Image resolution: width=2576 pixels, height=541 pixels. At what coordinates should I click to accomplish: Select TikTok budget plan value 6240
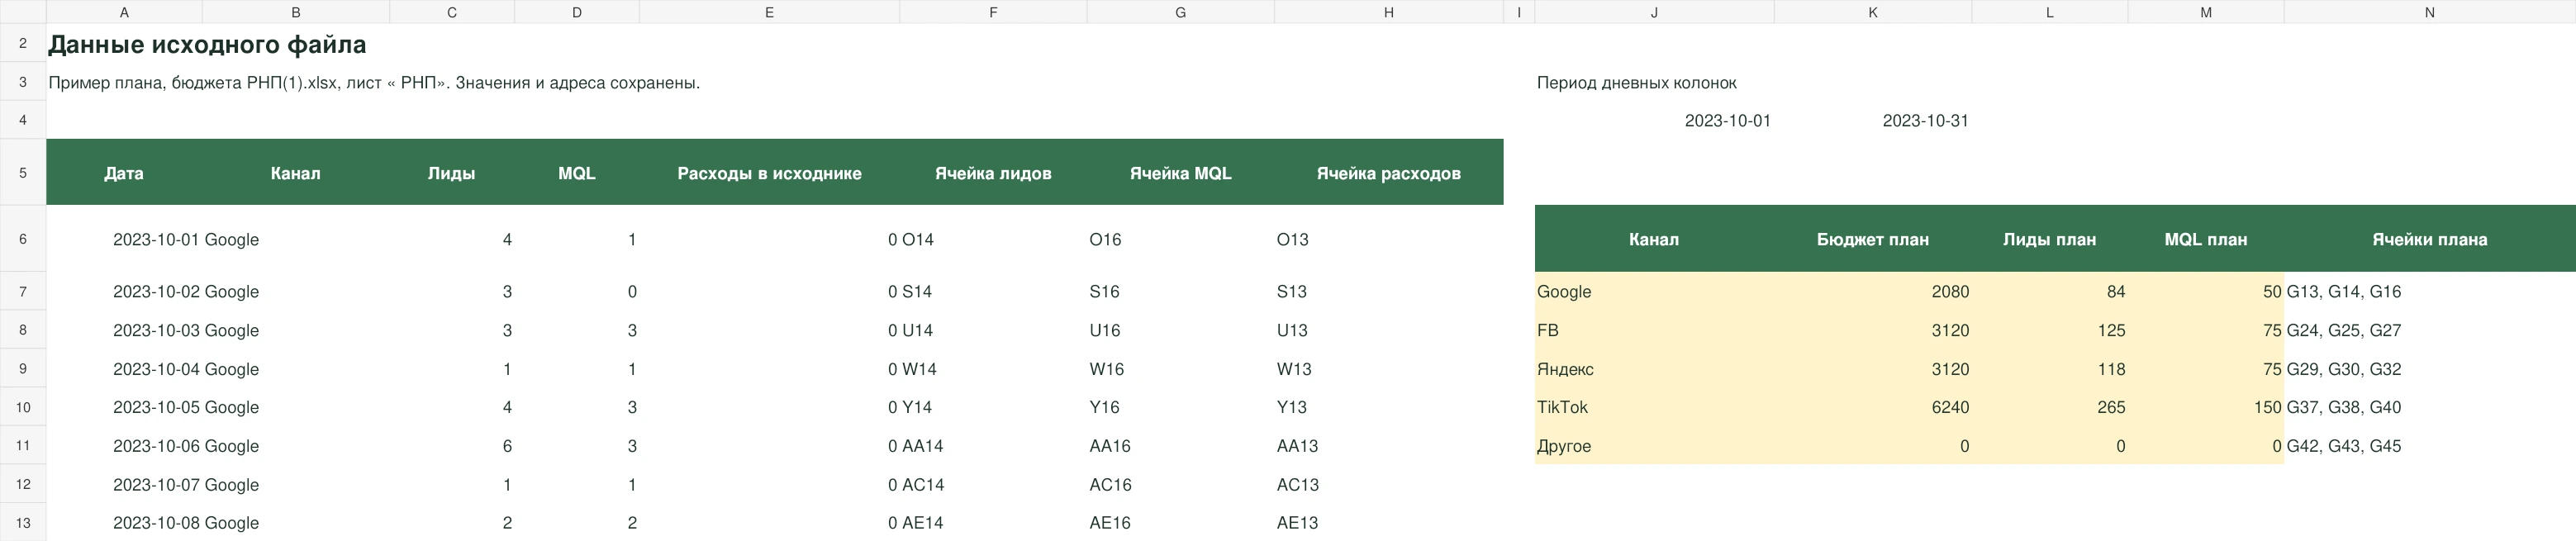[1872, 407]
